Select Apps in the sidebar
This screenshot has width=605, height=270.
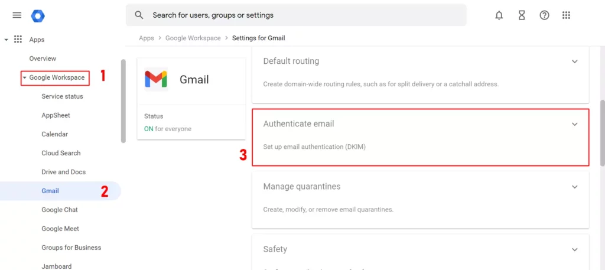(37, 40)
